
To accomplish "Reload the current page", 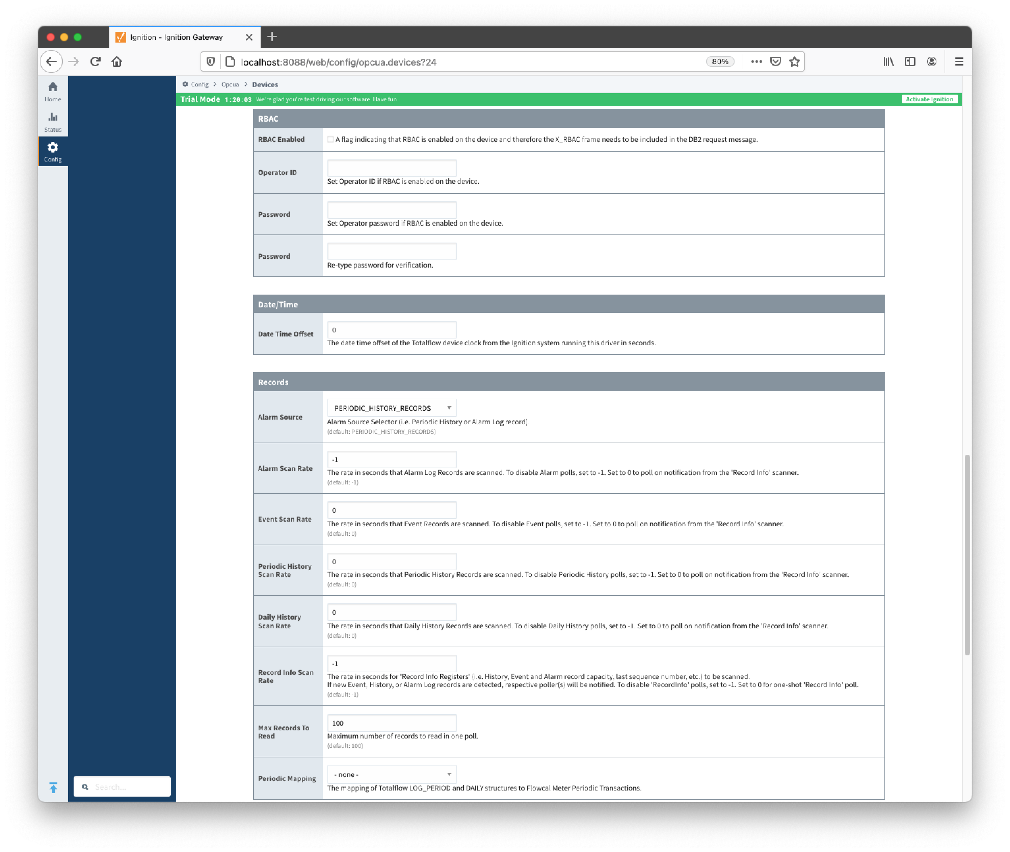I will [x=96, y=62].
